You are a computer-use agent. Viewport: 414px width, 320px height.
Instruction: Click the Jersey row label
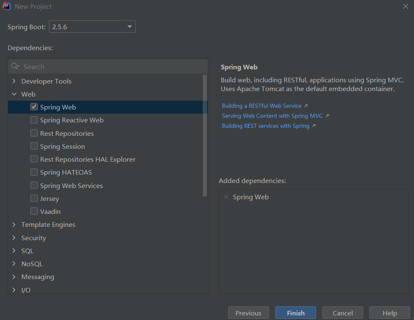[50, 199]
